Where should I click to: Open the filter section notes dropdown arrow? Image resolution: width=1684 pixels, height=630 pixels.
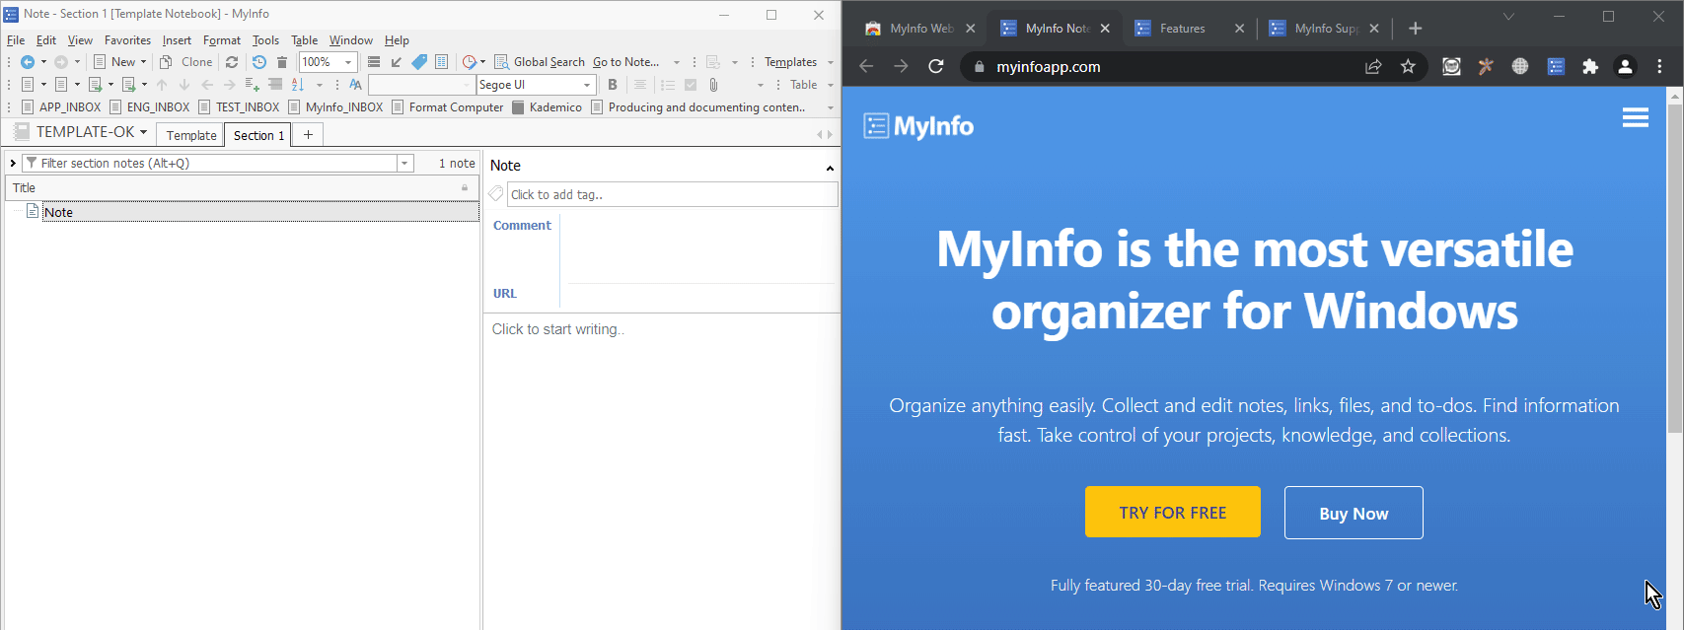pos(405,164)
